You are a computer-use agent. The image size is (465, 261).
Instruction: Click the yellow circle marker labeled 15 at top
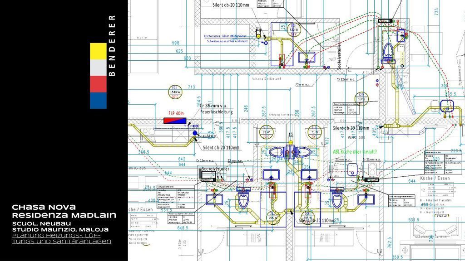tap(259, 35)
